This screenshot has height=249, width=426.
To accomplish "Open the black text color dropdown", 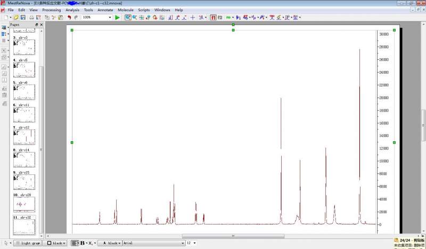I will (x=111, y=243).
